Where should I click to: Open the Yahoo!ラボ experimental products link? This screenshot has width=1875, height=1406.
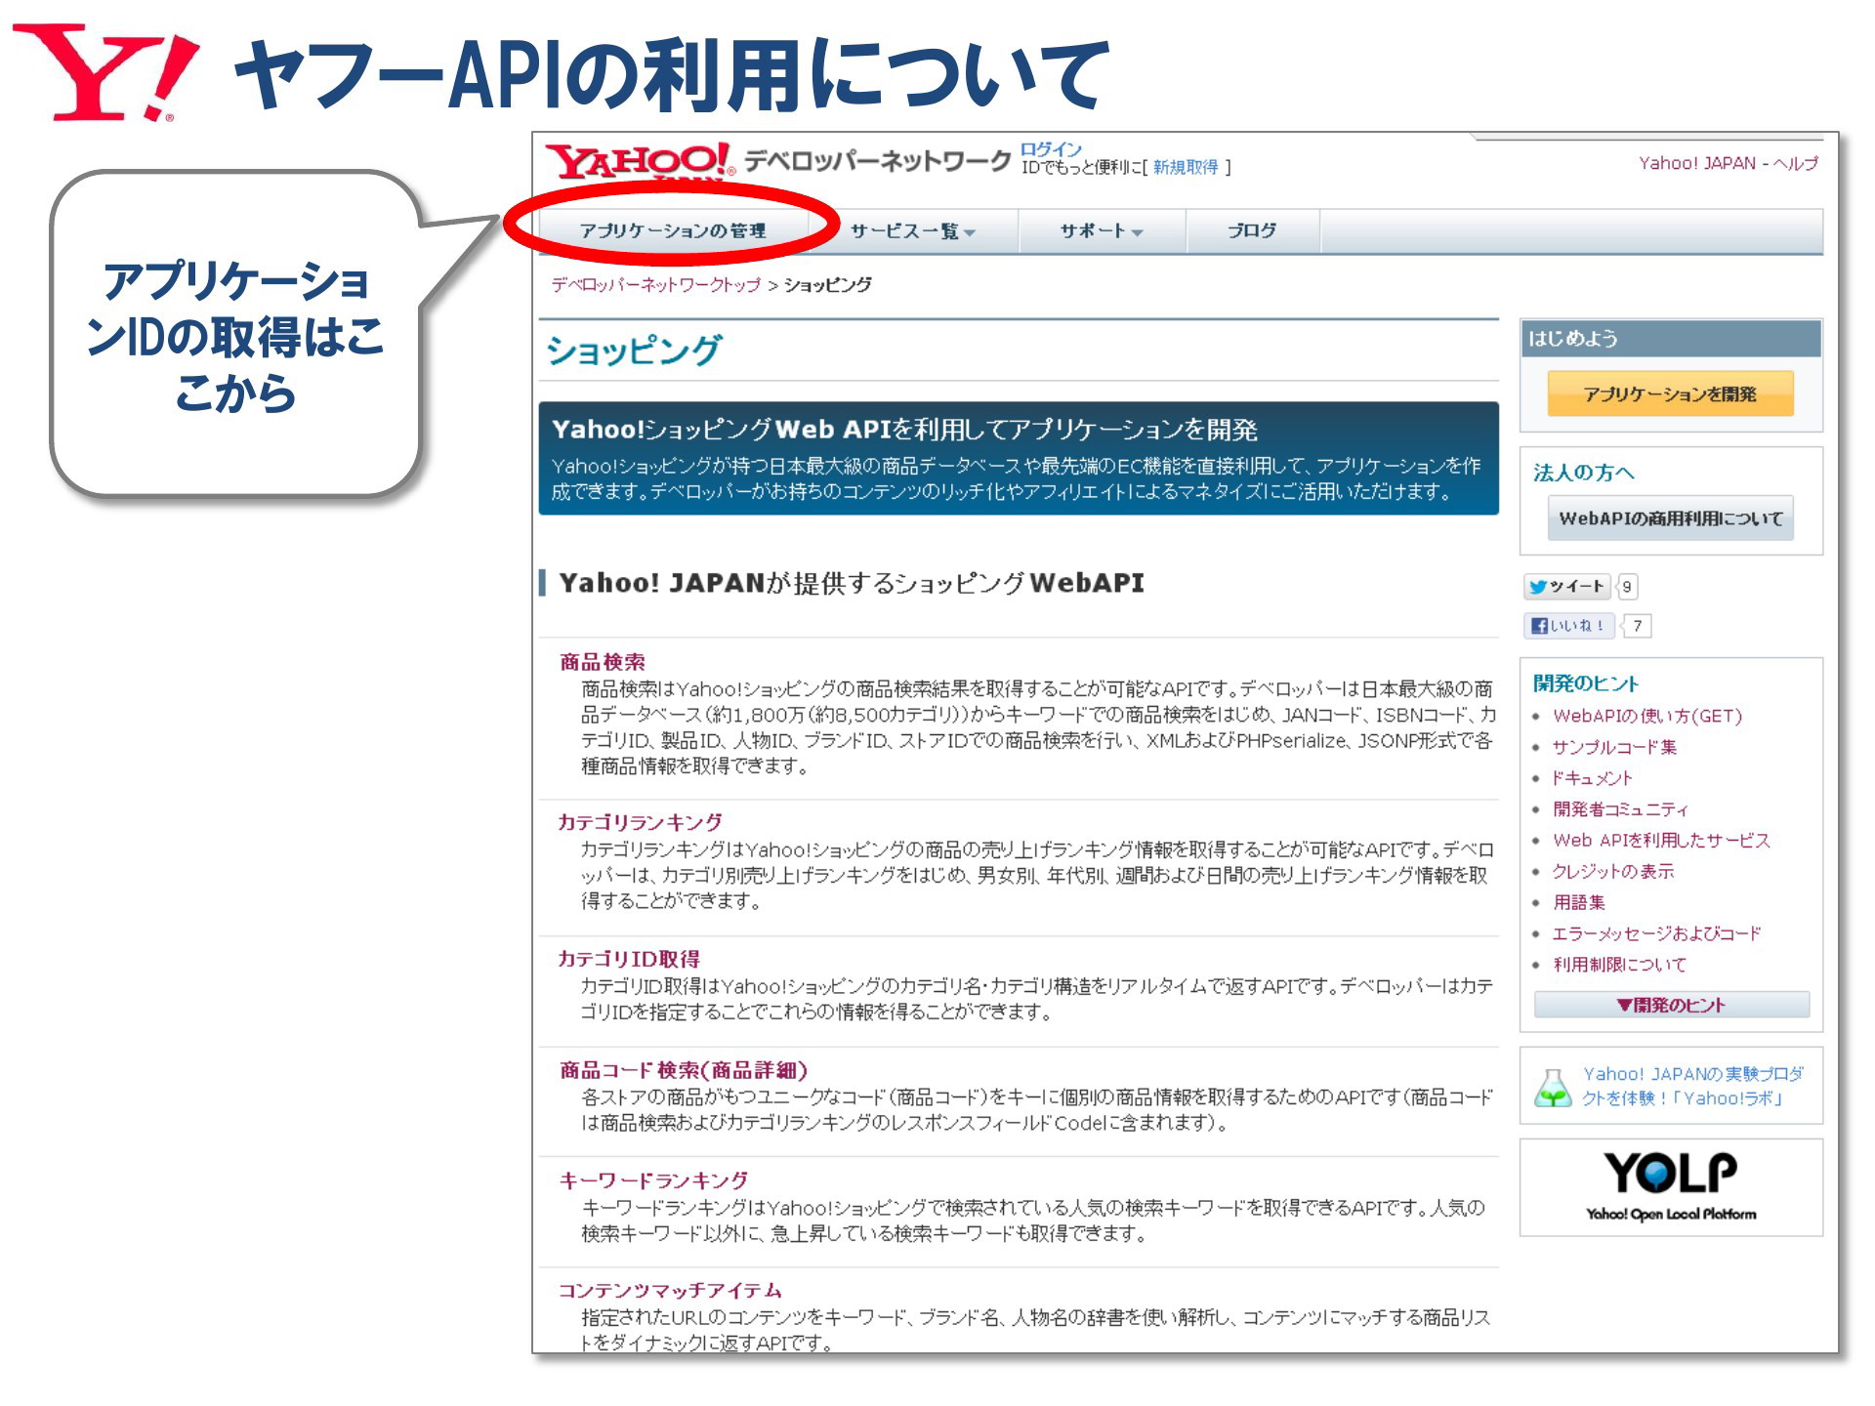1692,1086
